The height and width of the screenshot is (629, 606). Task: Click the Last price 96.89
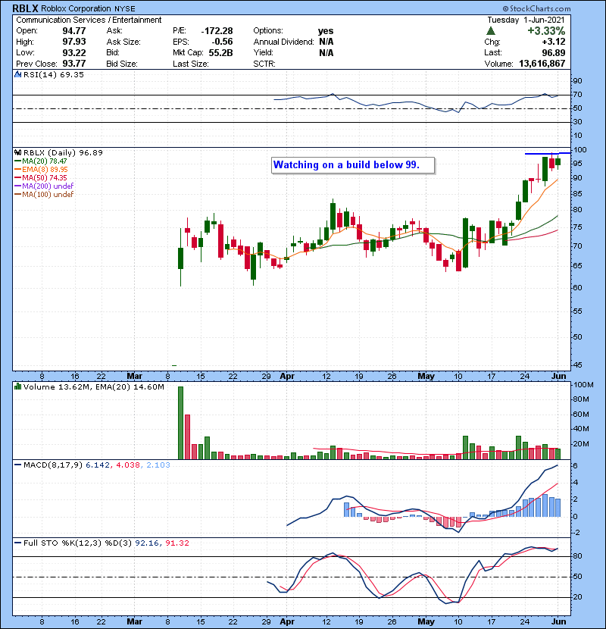click(554, 52)
